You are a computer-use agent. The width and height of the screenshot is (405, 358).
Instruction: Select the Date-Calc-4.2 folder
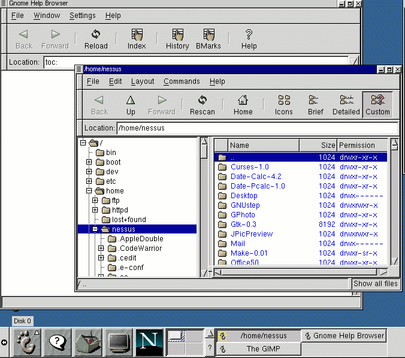click(256, 177)
